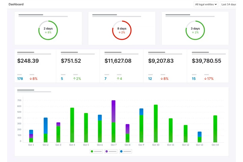
Task: Click the blue count 178 link
Action: point(20,79)
